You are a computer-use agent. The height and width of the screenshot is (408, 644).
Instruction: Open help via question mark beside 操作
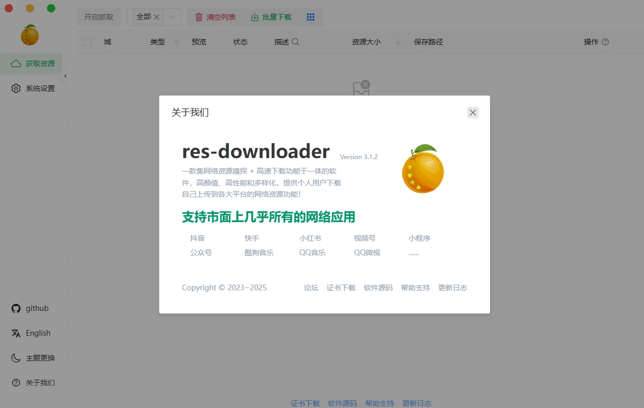606,42
